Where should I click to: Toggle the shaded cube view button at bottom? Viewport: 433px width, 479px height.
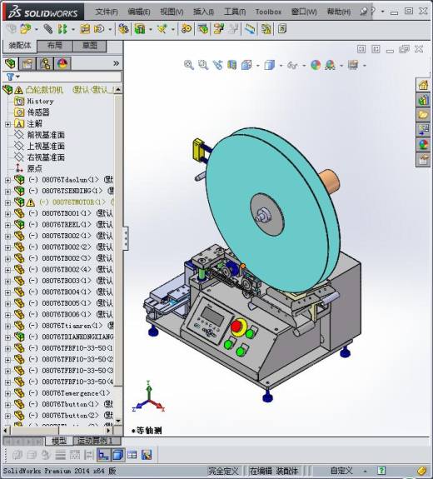[117, 455]
